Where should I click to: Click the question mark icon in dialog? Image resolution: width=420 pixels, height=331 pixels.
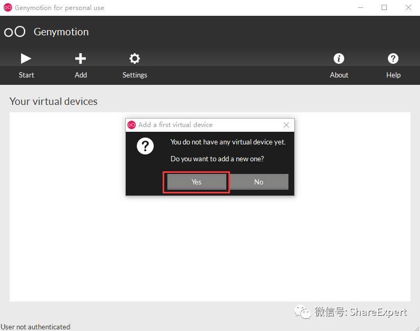[x=145, y=146]
